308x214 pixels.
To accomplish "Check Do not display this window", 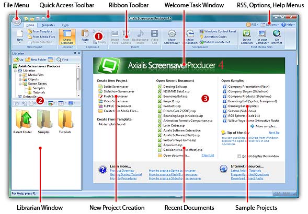I will (x=239, y=156).
